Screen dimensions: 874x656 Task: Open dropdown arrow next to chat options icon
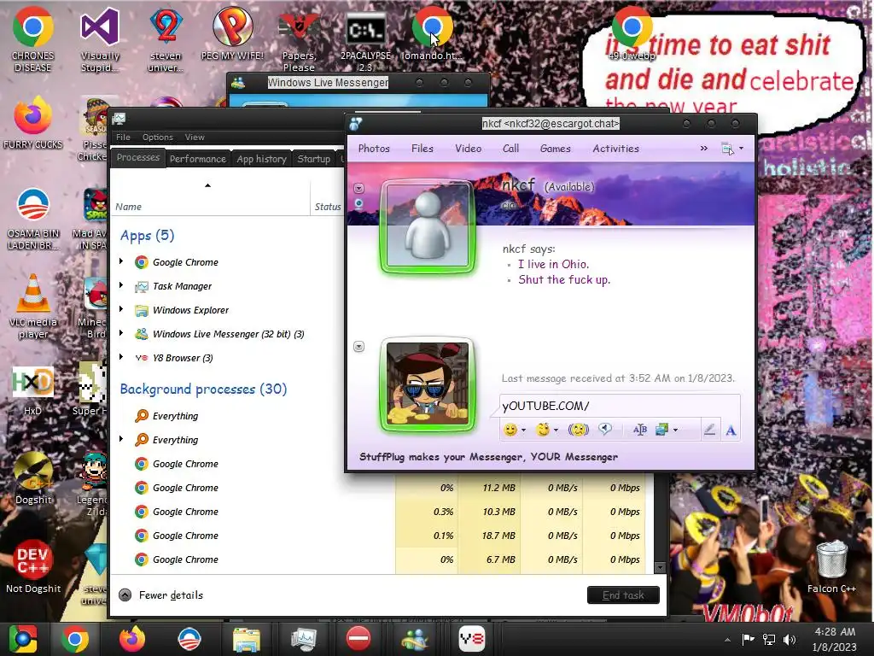[741, 149]
